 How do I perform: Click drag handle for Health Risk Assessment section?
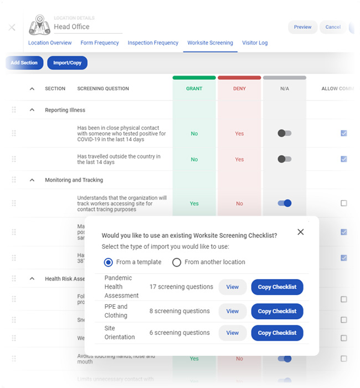click(x=14, y=278)
